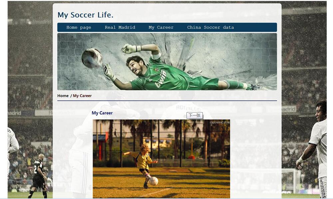
Task: Select My Career in navigation bar
Action: point(161,27)
